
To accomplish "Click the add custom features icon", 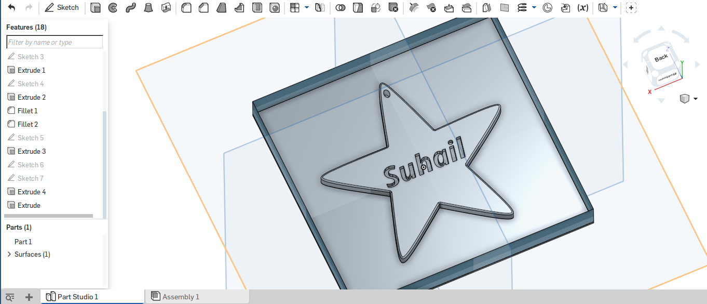I will pyautogui.click(x=631, y=8).
